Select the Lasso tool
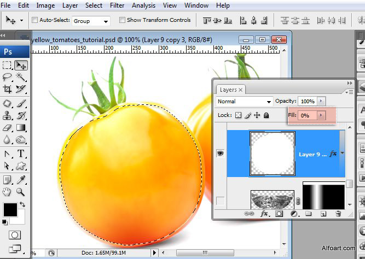This screenshot has width=365, height=259. 7,76
